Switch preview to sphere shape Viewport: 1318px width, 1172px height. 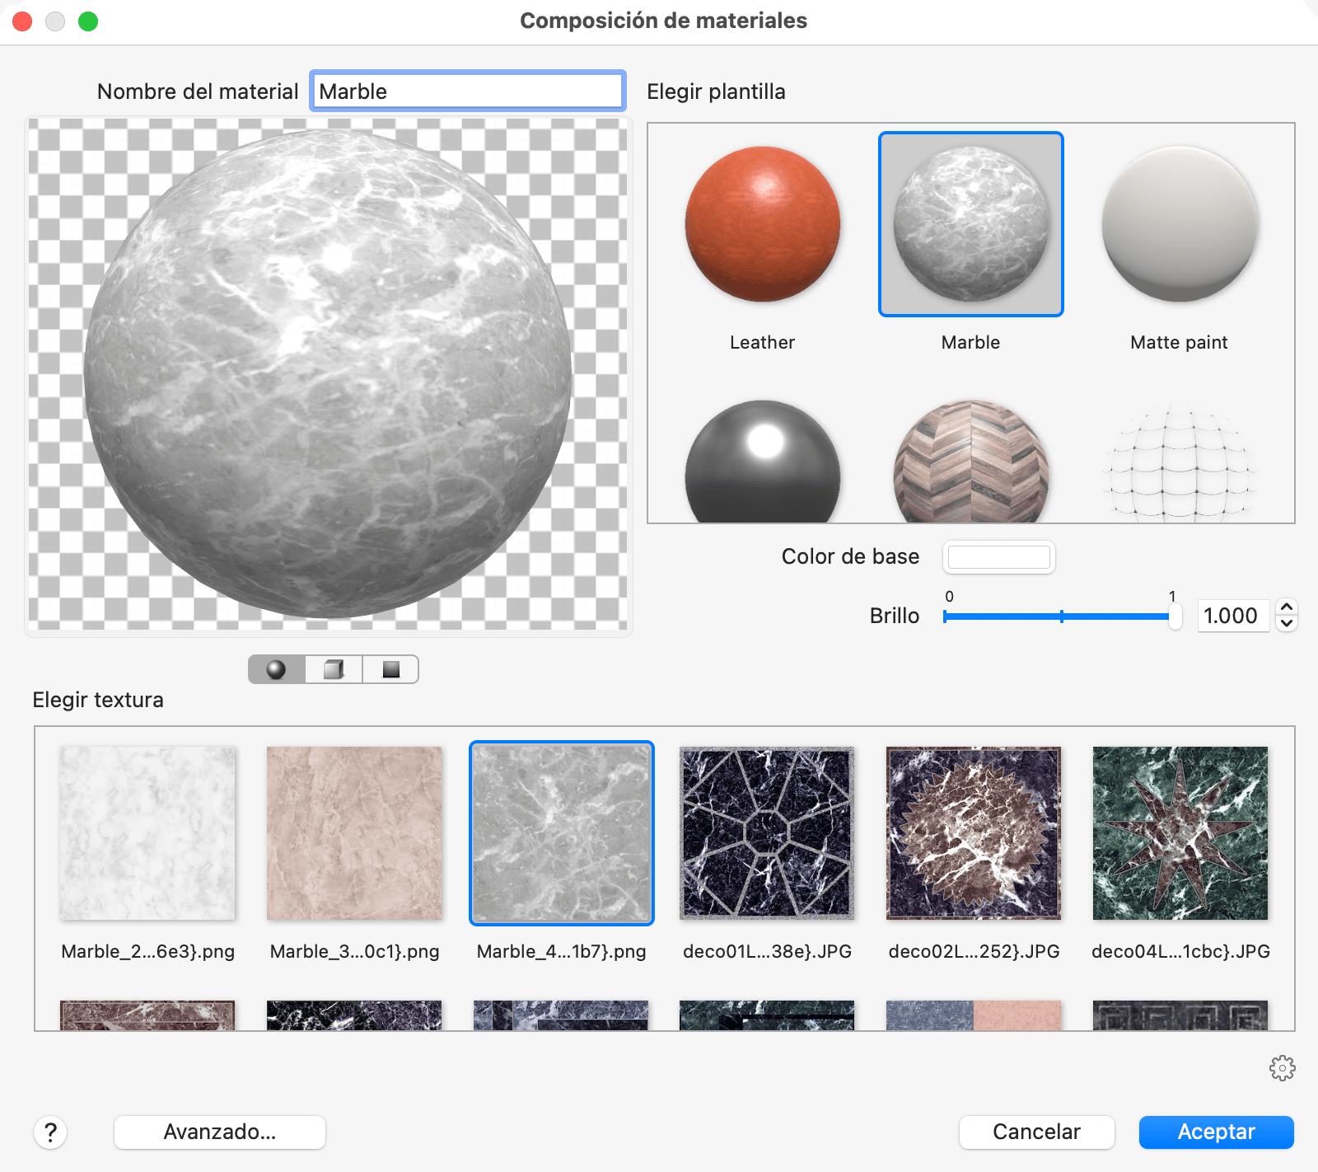coord(277,669)
